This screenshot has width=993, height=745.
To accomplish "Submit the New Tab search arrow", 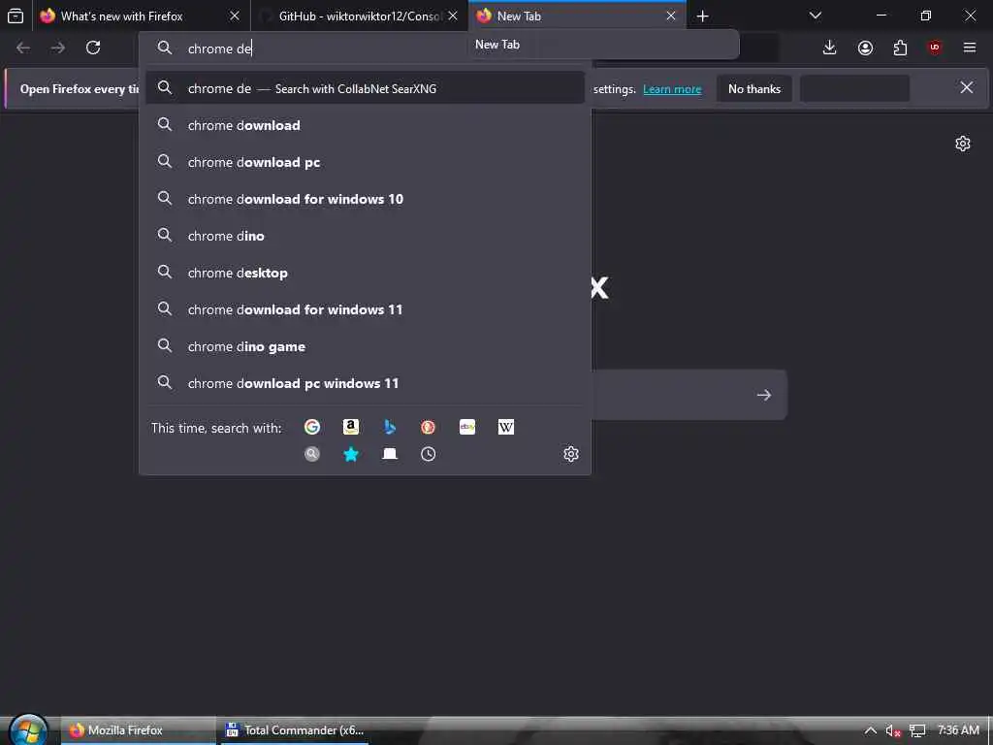I will tap(764, 395).
